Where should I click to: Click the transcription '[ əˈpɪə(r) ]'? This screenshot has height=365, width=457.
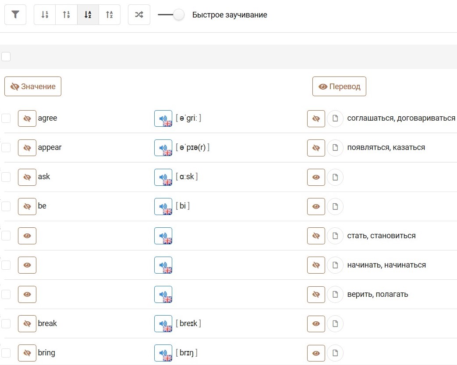(193, 147)
